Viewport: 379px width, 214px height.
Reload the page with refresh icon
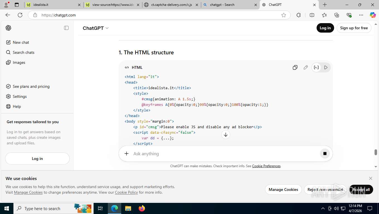(20, 15)
